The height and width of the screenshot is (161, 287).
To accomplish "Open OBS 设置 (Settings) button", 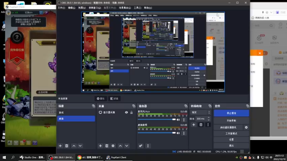I will (231, 140).
